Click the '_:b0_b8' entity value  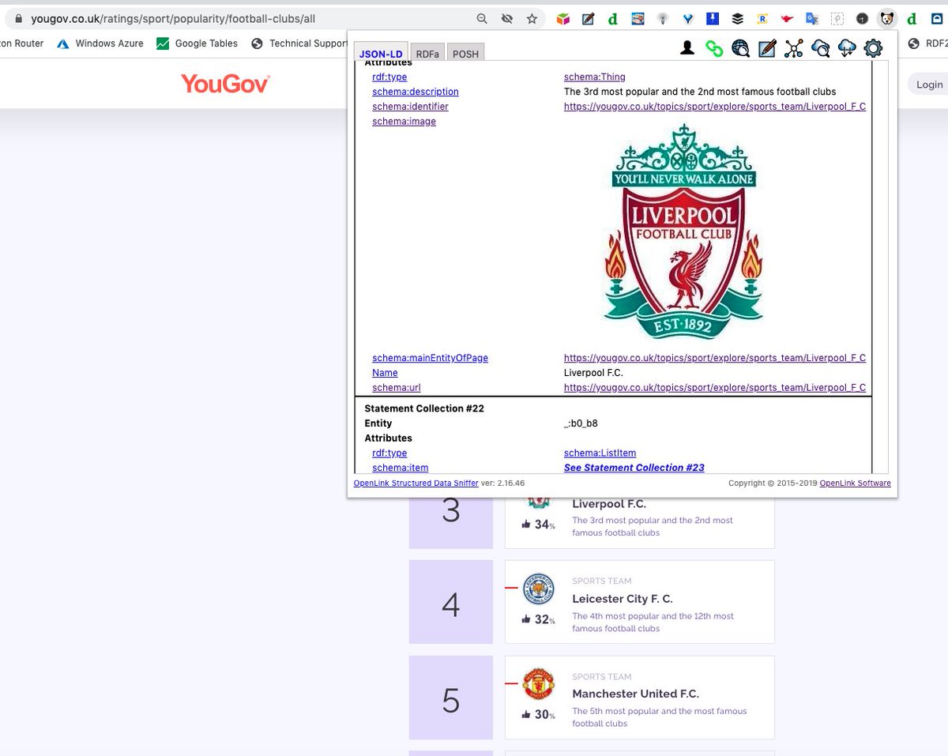point(581,423)
